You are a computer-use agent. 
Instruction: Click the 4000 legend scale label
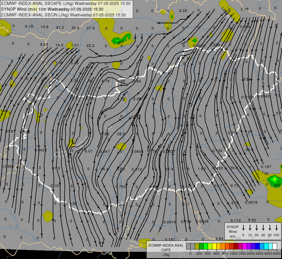[268, 254]
